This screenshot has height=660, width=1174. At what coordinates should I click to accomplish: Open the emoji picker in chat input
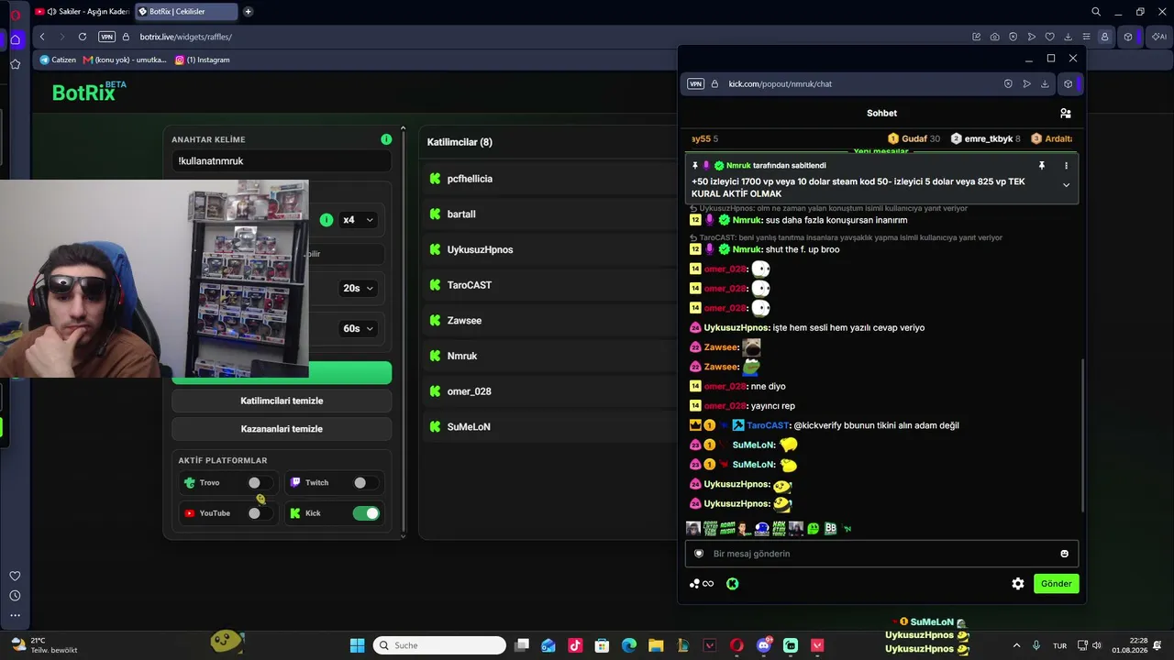point(1064,554)
